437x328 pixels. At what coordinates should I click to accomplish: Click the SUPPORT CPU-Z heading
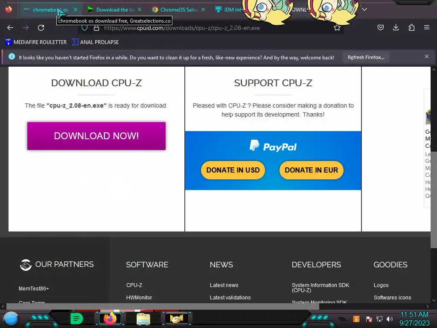[x=273, y=83]
